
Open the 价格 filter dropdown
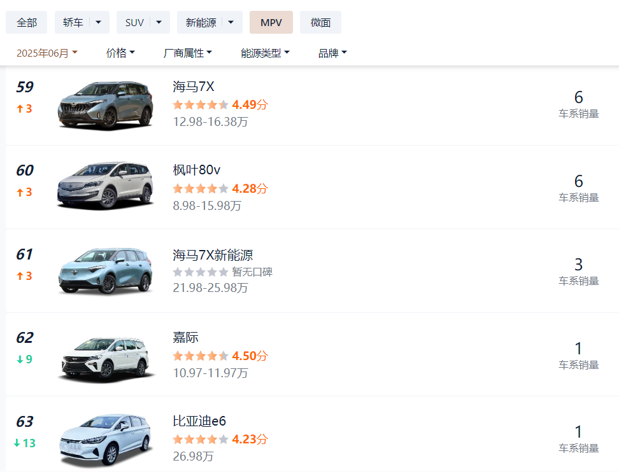coord(120,53)
